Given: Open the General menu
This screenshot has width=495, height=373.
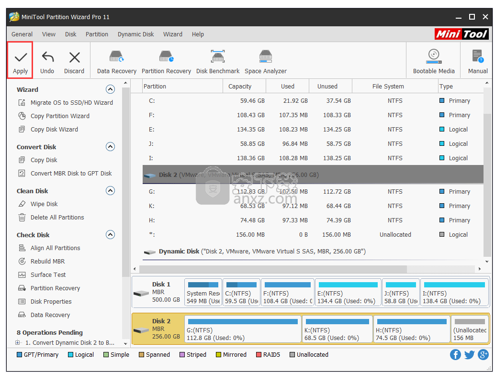Looking at the screenshot, I should [x=22, y=34].
